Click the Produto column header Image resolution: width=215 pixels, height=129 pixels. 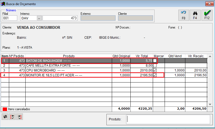tap(69, 56)
